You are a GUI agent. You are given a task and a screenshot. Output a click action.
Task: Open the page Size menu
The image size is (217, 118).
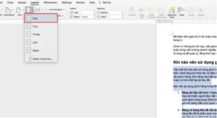(x=20, y=11)
